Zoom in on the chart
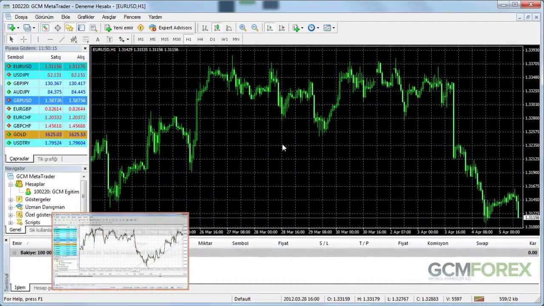The width and height of the screenshot is (544, 306). pyautogui.click(x=243, y=28)
